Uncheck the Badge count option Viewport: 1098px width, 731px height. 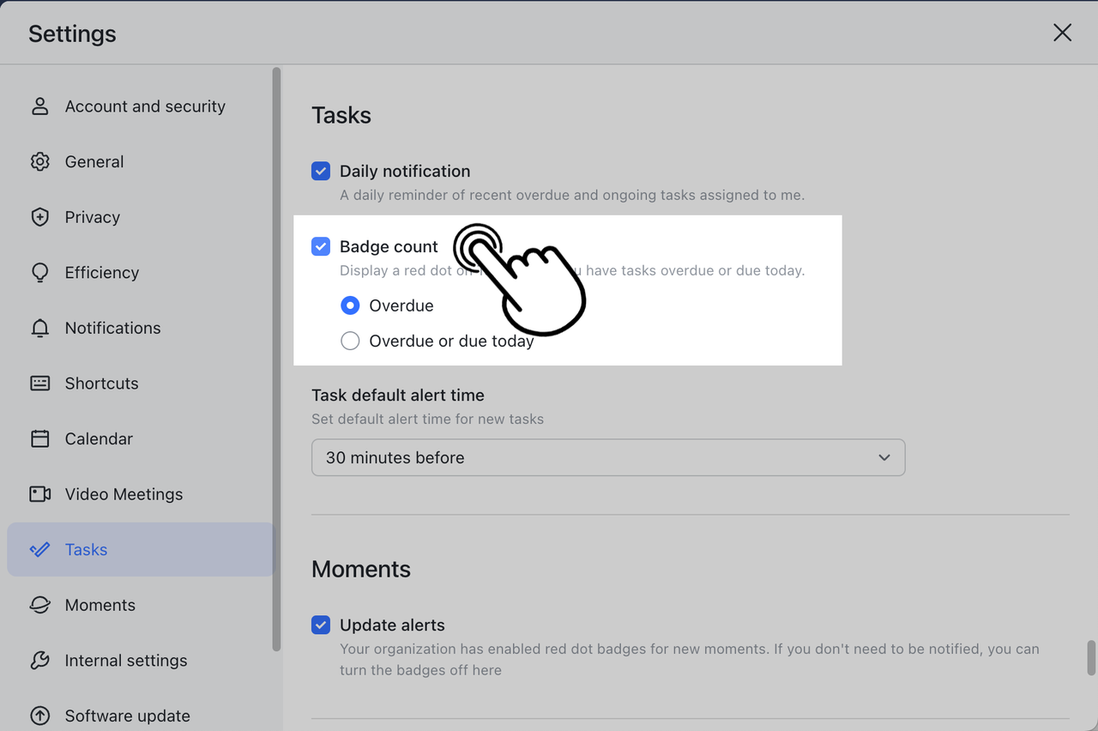pyautogui.click(x=320, y=246)
